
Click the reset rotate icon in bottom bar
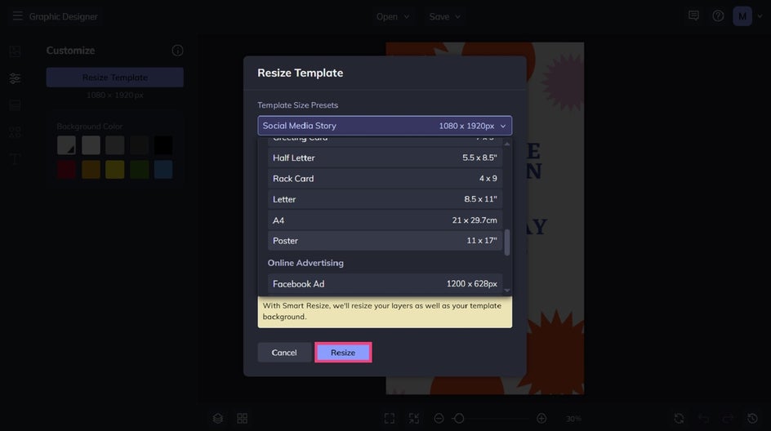click(x=679, y=418)
